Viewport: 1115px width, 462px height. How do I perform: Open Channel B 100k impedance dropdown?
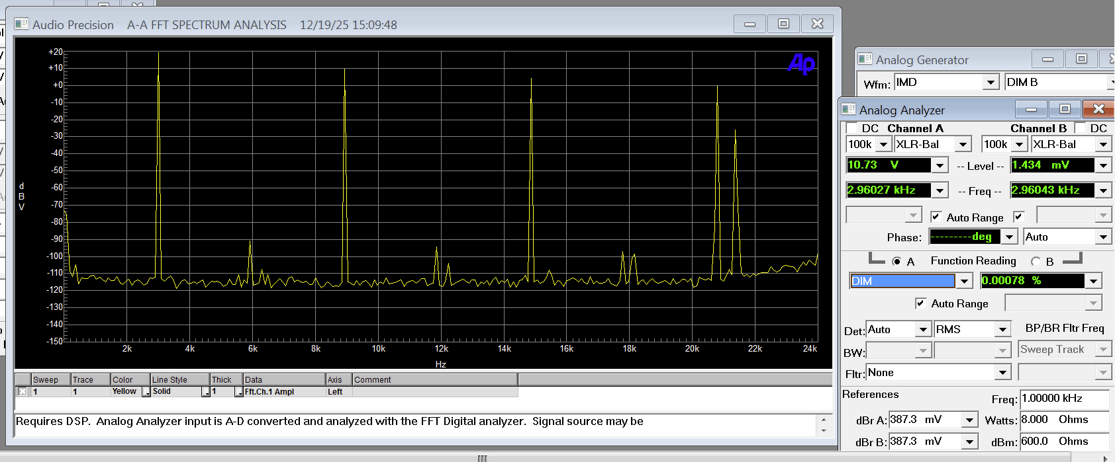click(x=1020, y=144)
